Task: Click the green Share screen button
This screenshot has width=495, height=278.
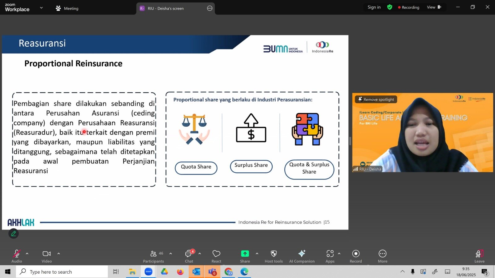Action: click(245, 256)
